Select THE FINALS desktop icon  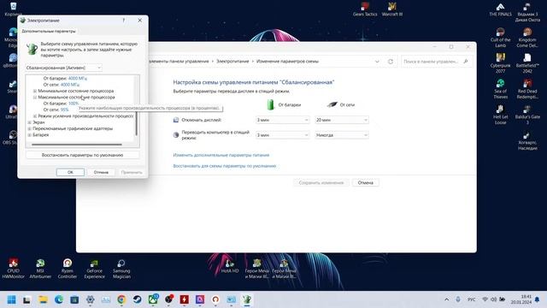pyautogui.click(x=500, y=9)
